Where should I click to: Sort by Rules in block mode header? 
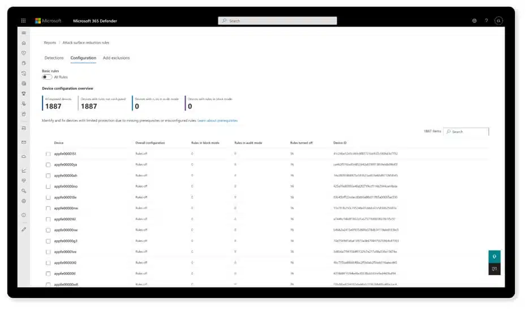(205, 143)
